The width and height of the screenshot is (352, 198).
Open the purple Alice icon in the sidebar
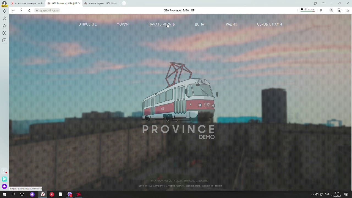coord(4,186)
